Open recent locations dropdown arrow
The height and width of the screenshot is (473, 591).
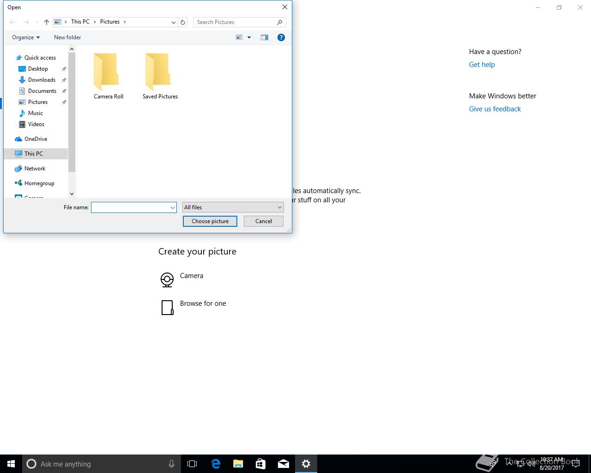click(x=37, y=22)
